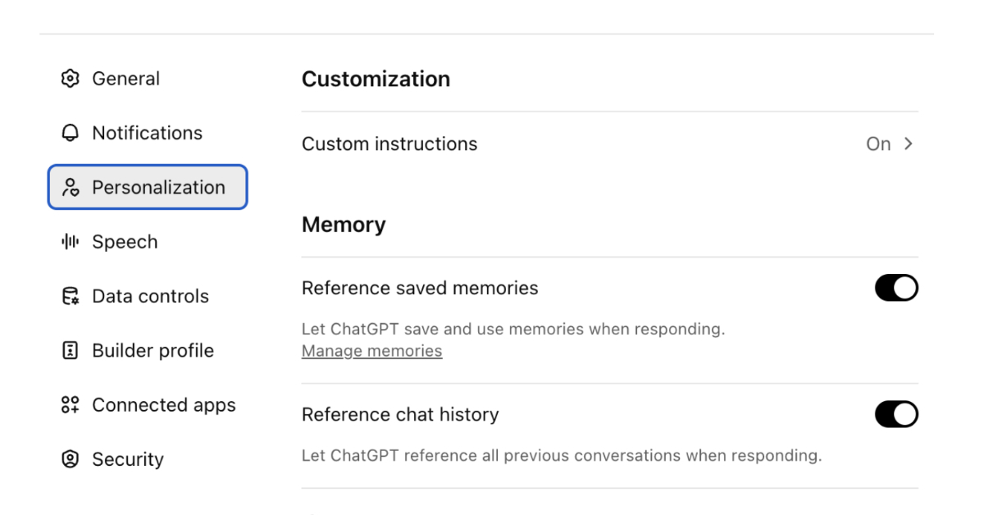Screen dimensions: 984x515
Task: Click the Notifications bell icon
Action: coord(71,133)
